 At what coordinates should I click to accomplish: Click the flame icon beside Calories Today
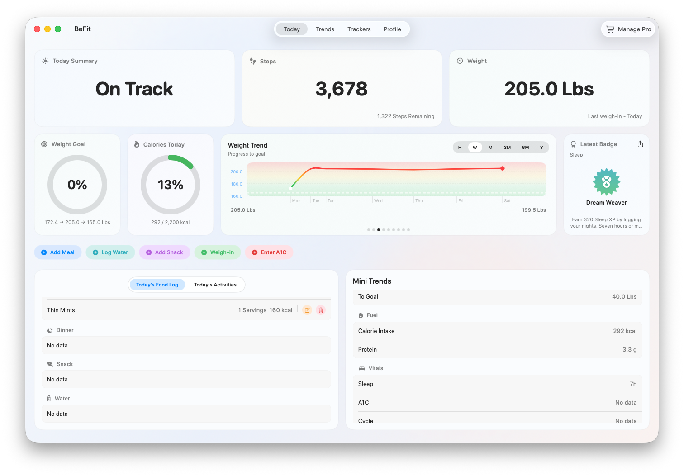(x=137, y=144)
